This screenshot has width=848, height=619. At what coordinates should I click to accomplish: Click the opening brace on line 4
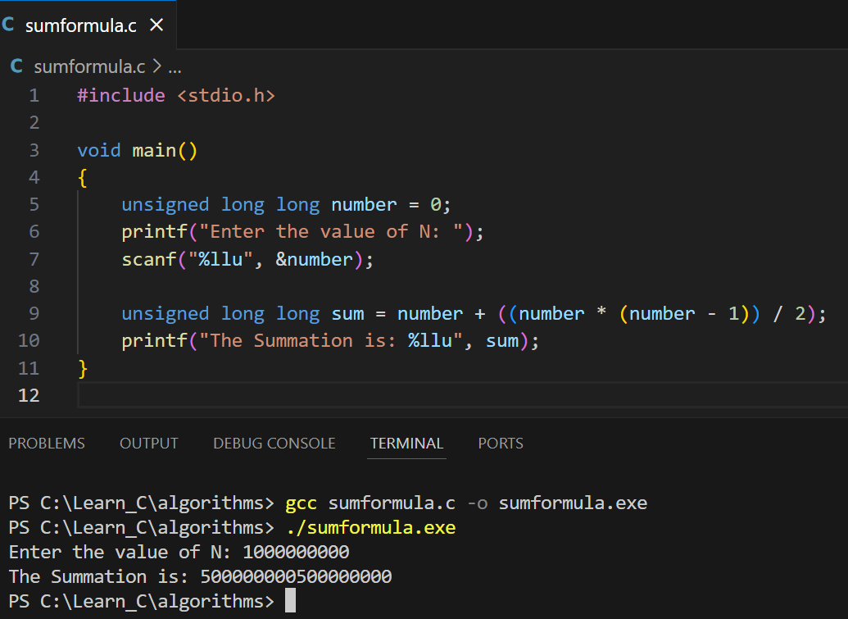[x=83, y=177]
